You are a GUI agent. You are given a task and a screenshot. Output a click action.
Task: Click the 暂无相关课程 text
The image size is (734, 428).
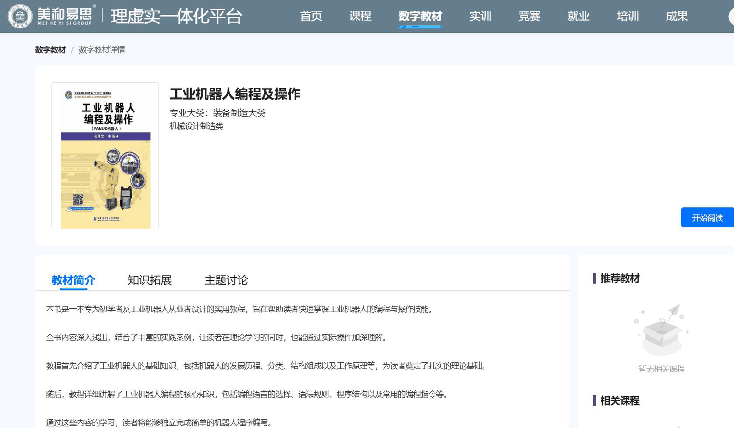pyautogui.click(x=662, y=369)
